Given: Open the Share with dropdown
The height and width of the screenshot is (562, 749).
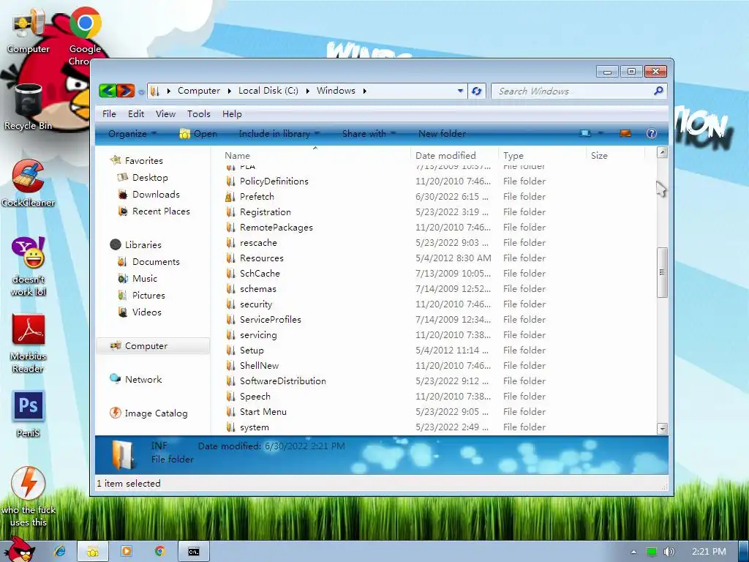Looking at the screenshot, I should [x=369, y=133].
